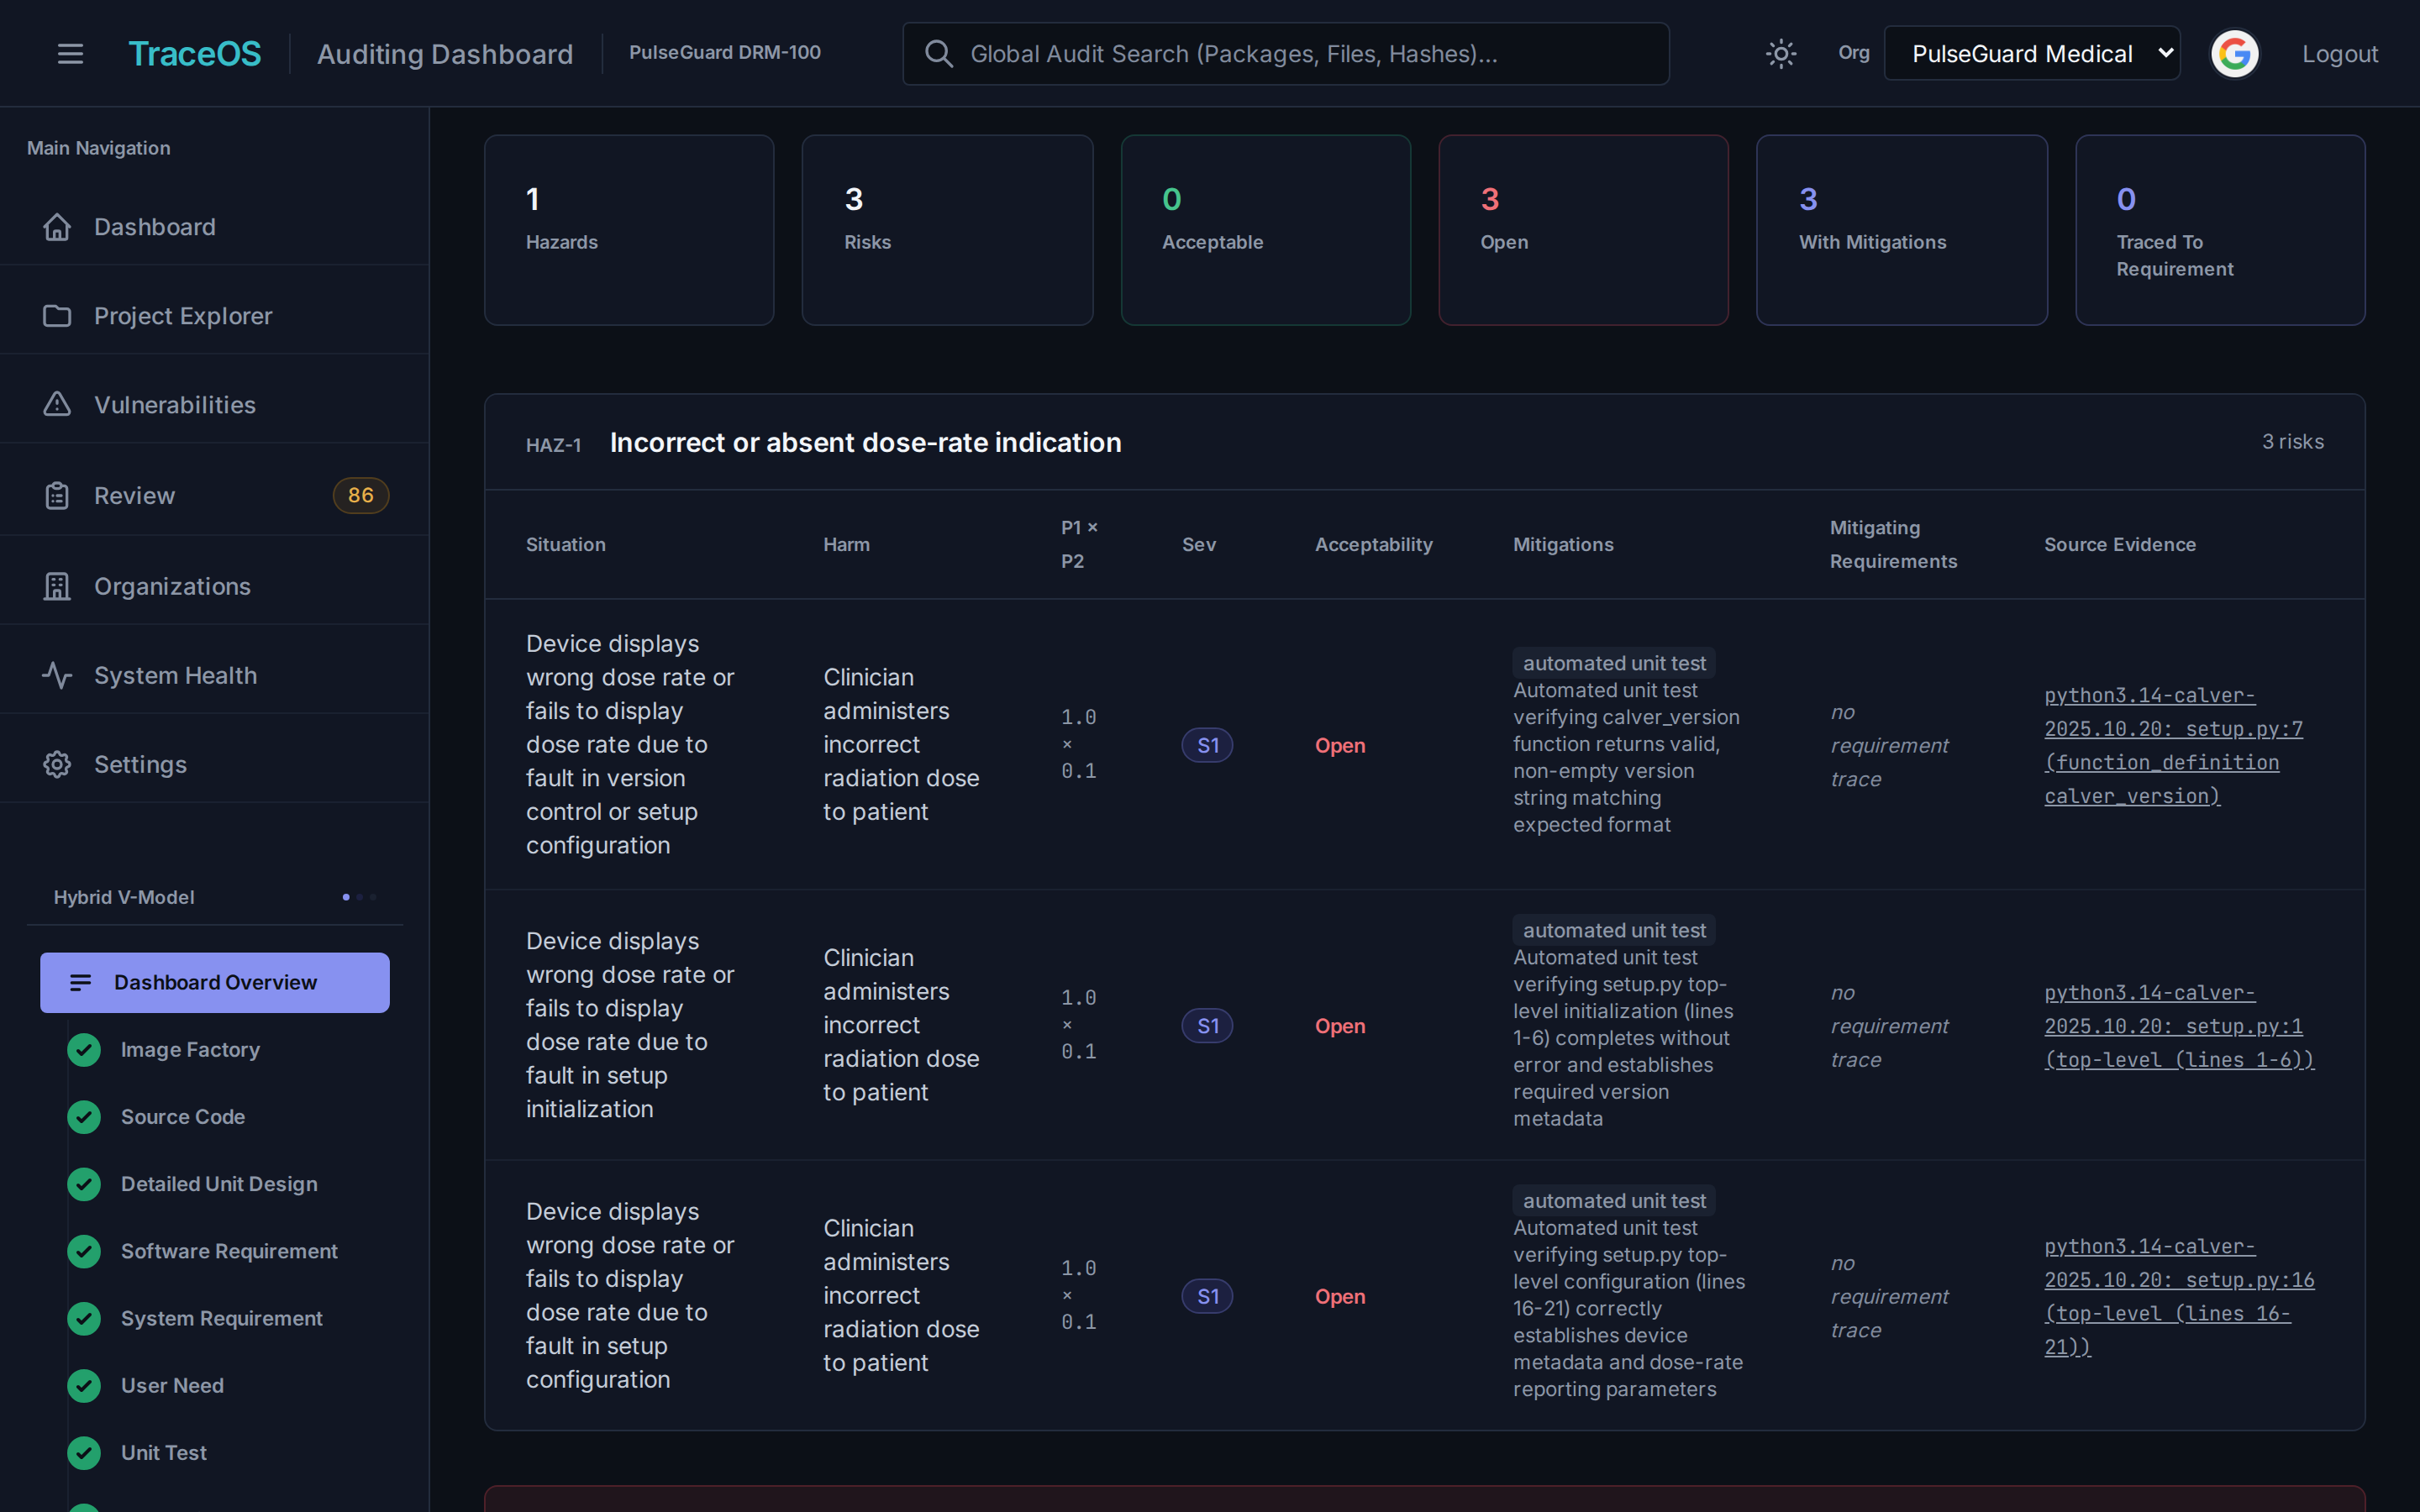Image resolution: width=2420 pixels, height=1512 pixels.
Task: Click the Review 86 count badge
Action: click(361, 495)
